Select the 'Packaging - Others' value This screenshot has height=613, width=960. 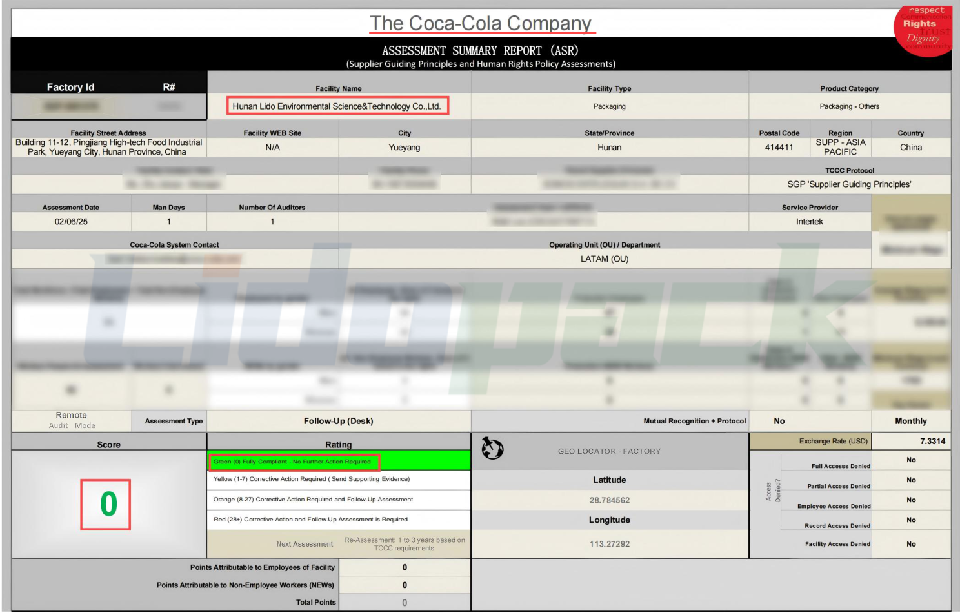tap(849, 106)
